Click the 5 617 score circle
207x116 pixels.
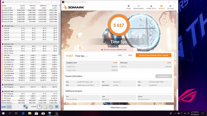pos(119,25)
